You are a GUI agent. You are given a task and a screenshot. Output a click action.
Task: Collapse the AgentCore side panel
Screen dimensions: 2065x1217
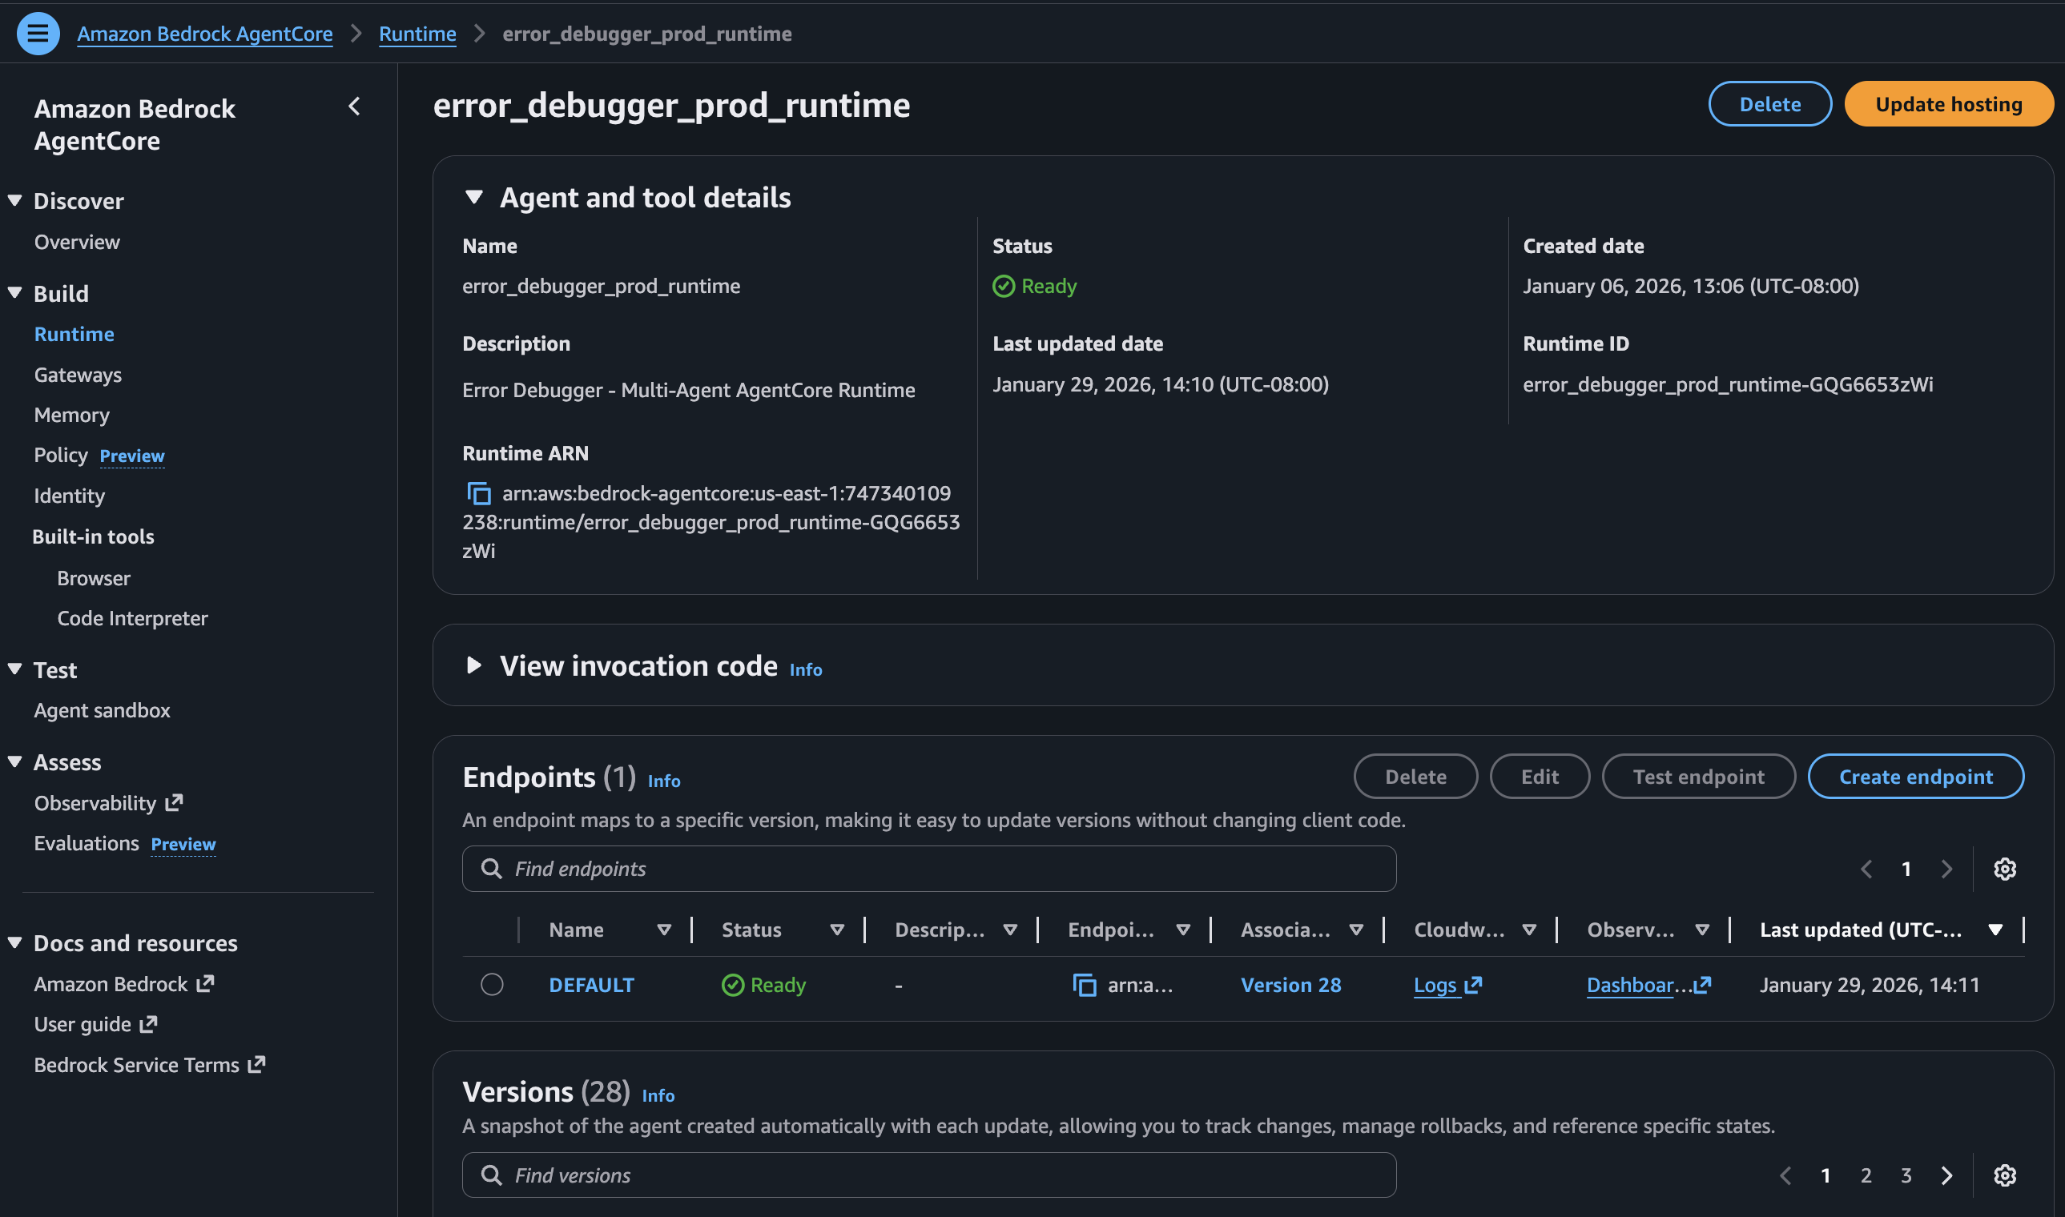pyautogui.click(x=354, y=106)
